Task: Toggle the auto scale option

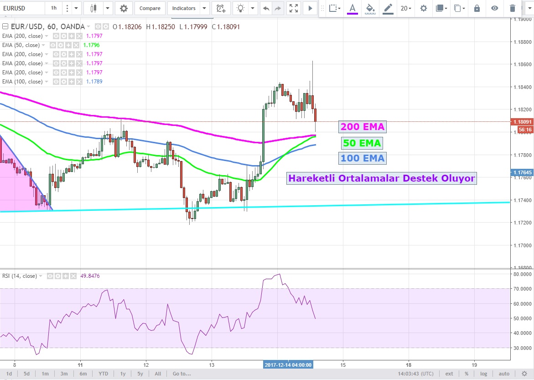Action: click(x=503, y=374)
